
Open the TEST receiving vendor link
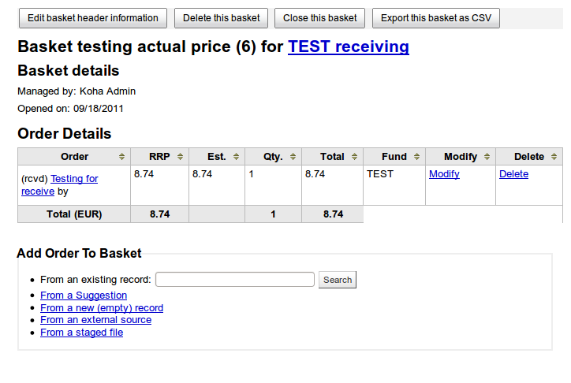[x=349, y=47]
